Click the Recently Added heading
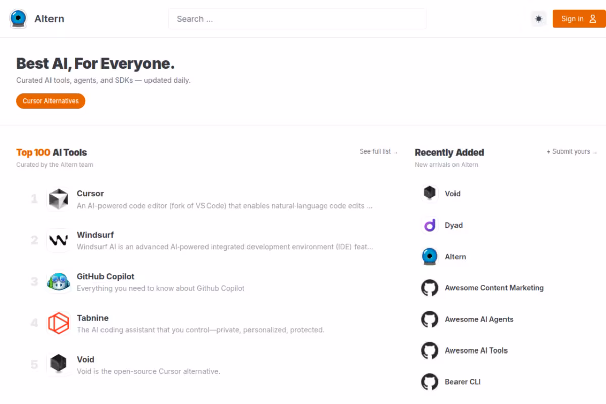This screenshot has width=606, height=404. pyautogui.click(x=449, y=153)
